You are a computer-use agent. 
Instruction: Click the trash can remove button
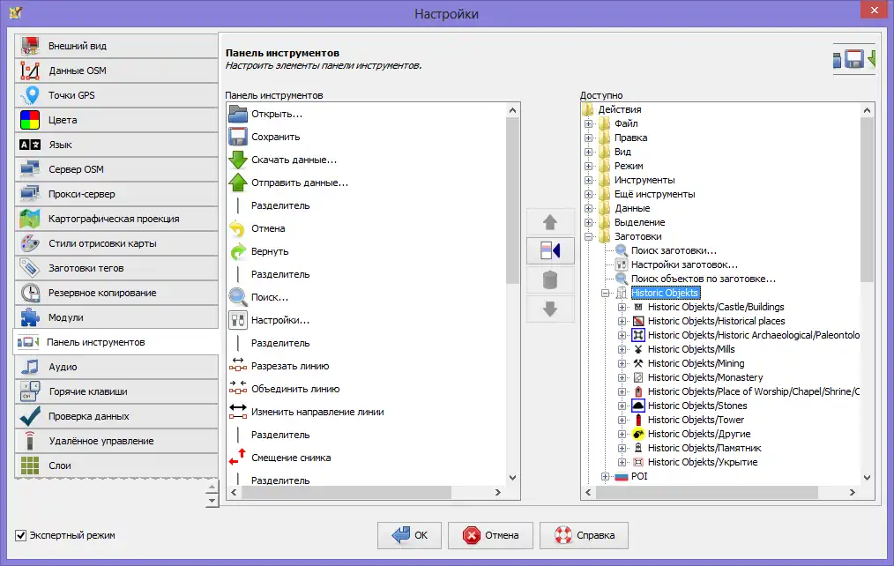tap(550, 280)
